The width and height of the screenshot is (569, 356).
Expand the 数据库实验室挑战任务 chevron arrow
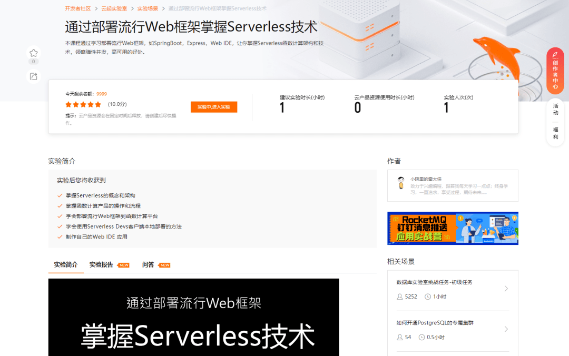(x=506, y=289)
